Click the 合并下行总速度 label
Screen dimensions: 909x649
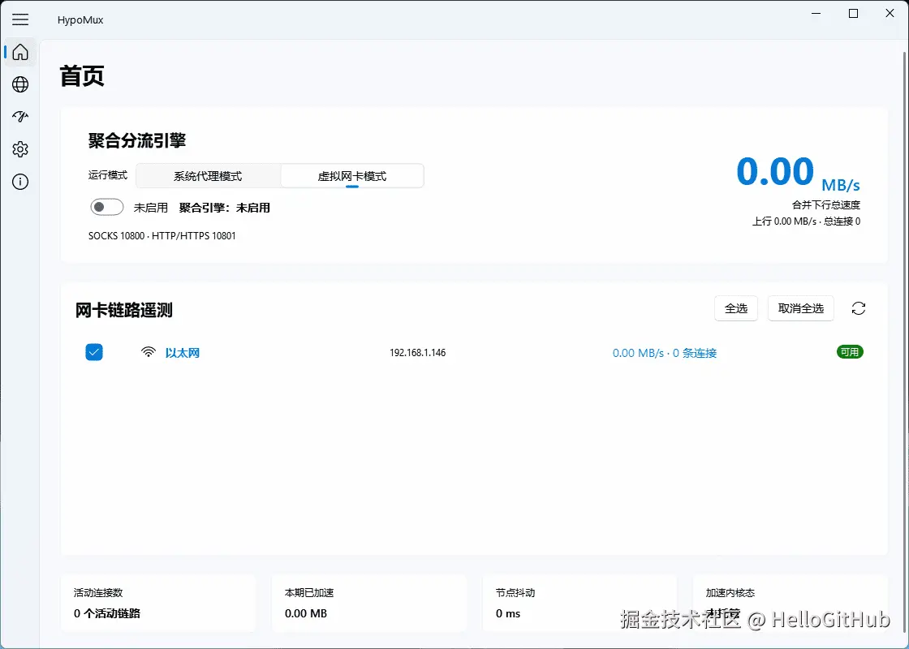(x=826, y=204)
